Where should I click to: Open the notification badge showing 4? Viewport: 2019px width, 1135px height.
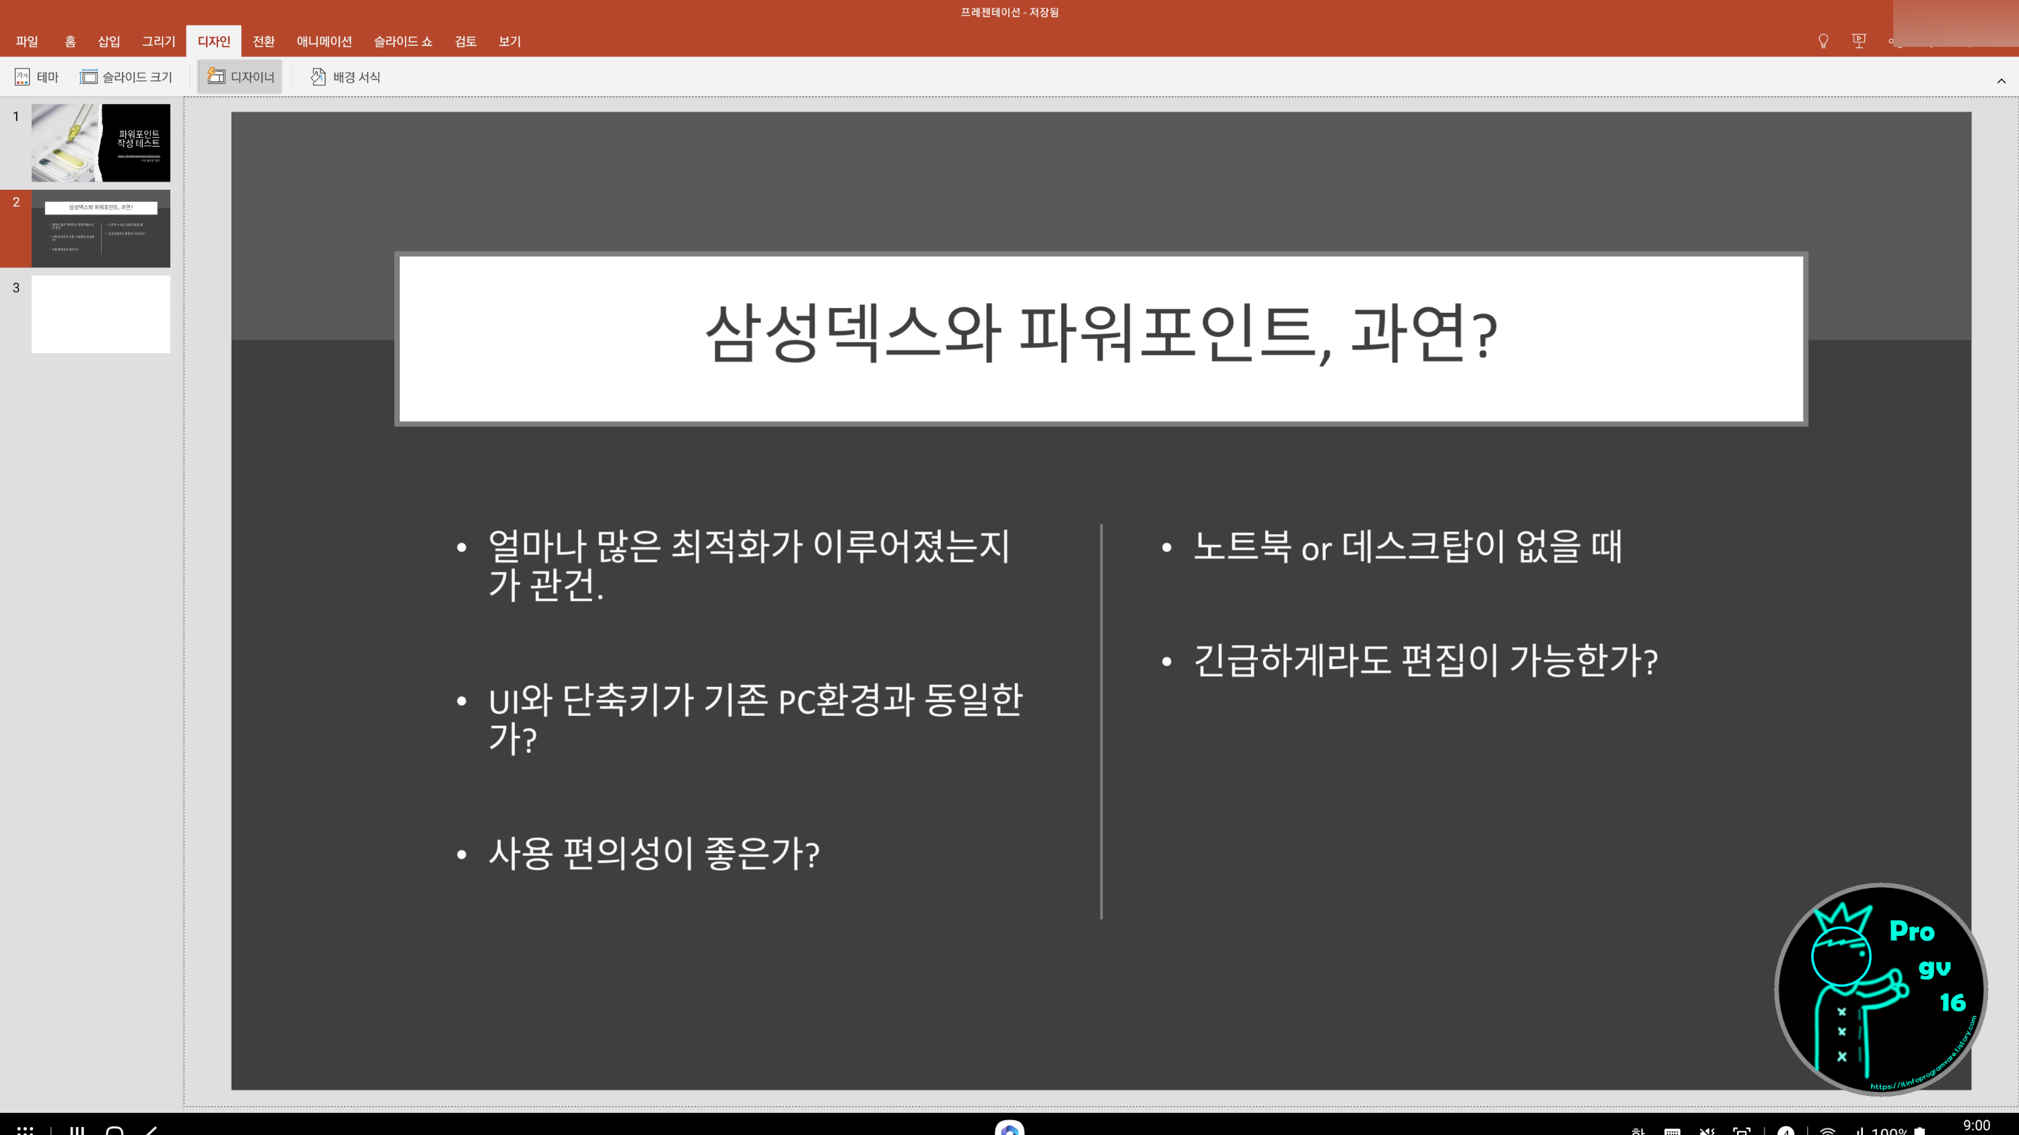pyautogui.click(x=1785, y=1132)
